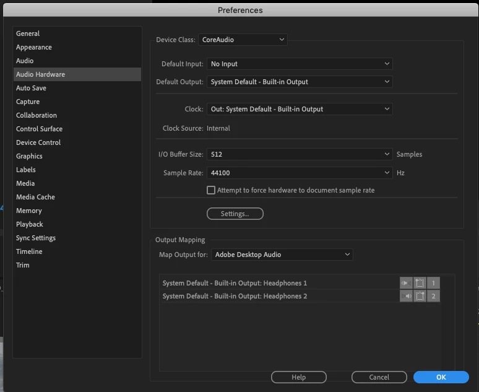Select the Audio preferences category

point(77,61)
